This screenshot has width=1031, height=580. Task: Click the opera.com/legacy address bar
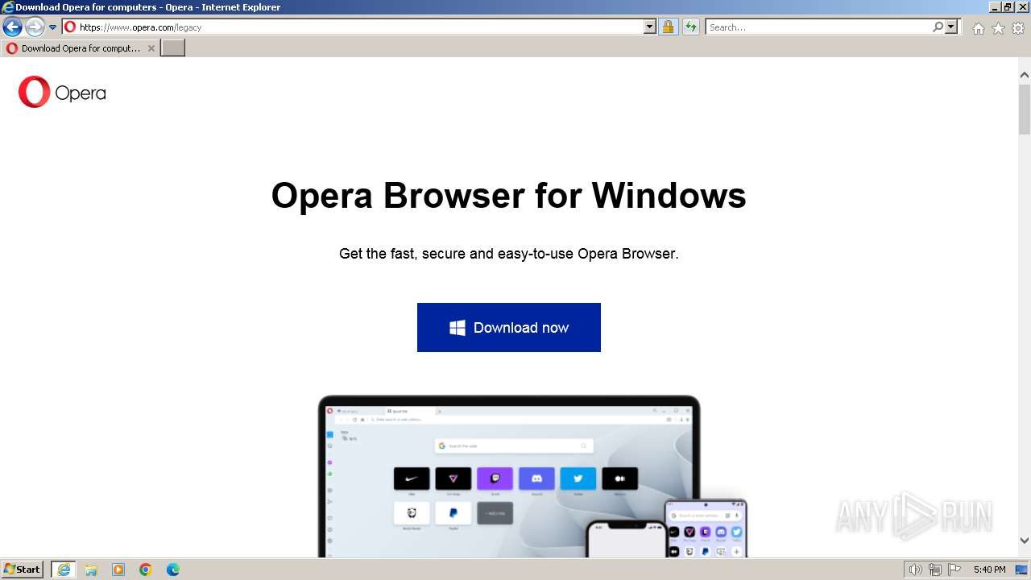coord(360,27)
